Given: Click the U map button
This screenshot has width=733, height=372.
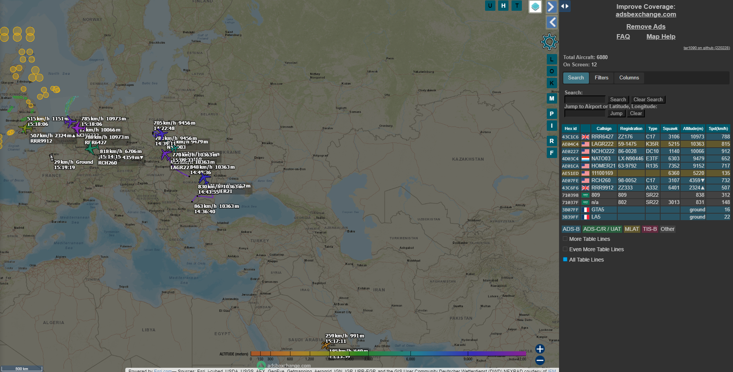Looking at the screenshot, I should 490,6.
